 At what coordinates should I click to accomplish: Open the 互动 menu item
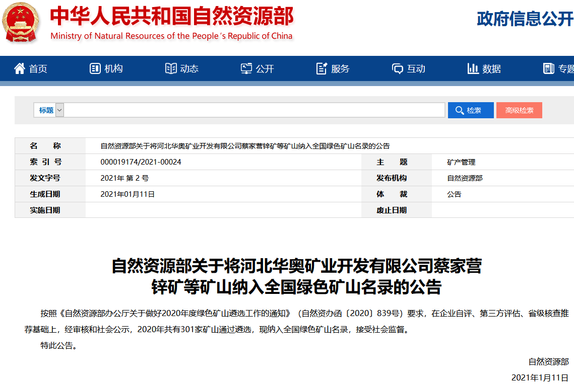tap(416, 69)
